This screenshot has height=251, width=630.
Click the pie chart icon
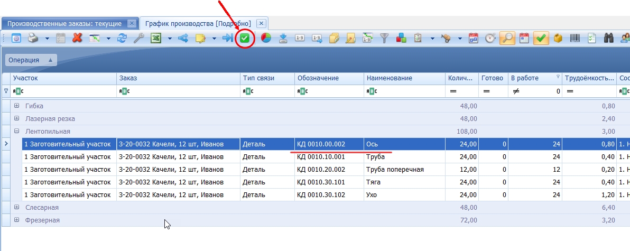(x=266, y=39)
